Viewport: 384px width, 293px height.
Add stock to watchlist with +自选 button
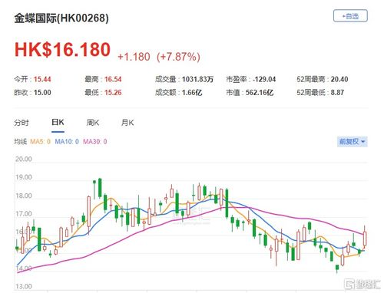(x=350, y=16)
